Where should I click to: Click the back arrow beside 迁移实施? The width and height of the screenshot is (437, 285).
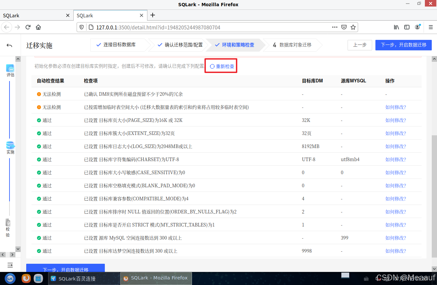tap(9, 45)
